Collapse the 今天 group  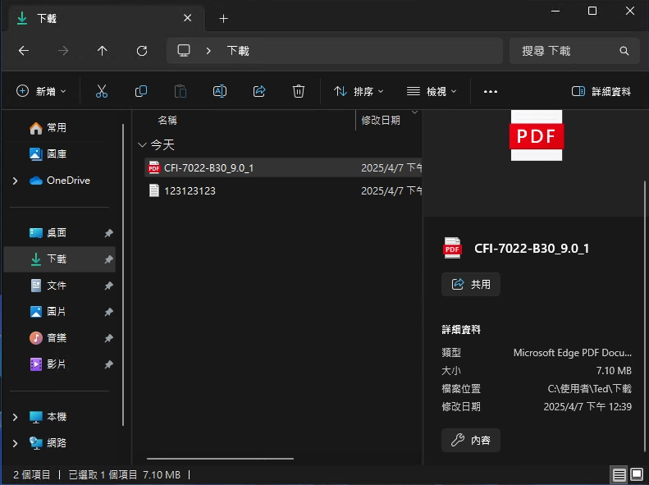[x=142, y=144]
